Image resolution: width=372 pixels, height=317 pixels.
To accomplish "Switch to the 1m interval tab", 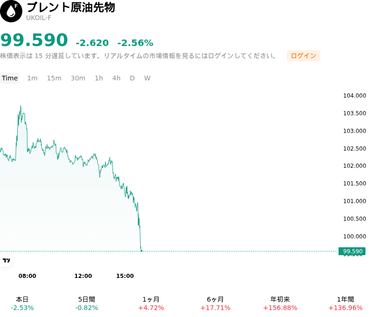I will [32, 78].
